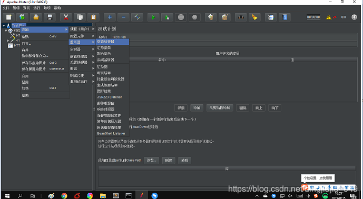Select 汇总报告 listener

[112, 48]
